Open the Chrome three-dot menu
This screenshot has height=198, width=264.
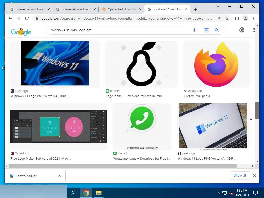pyautogui.click(x=254, y=18)
